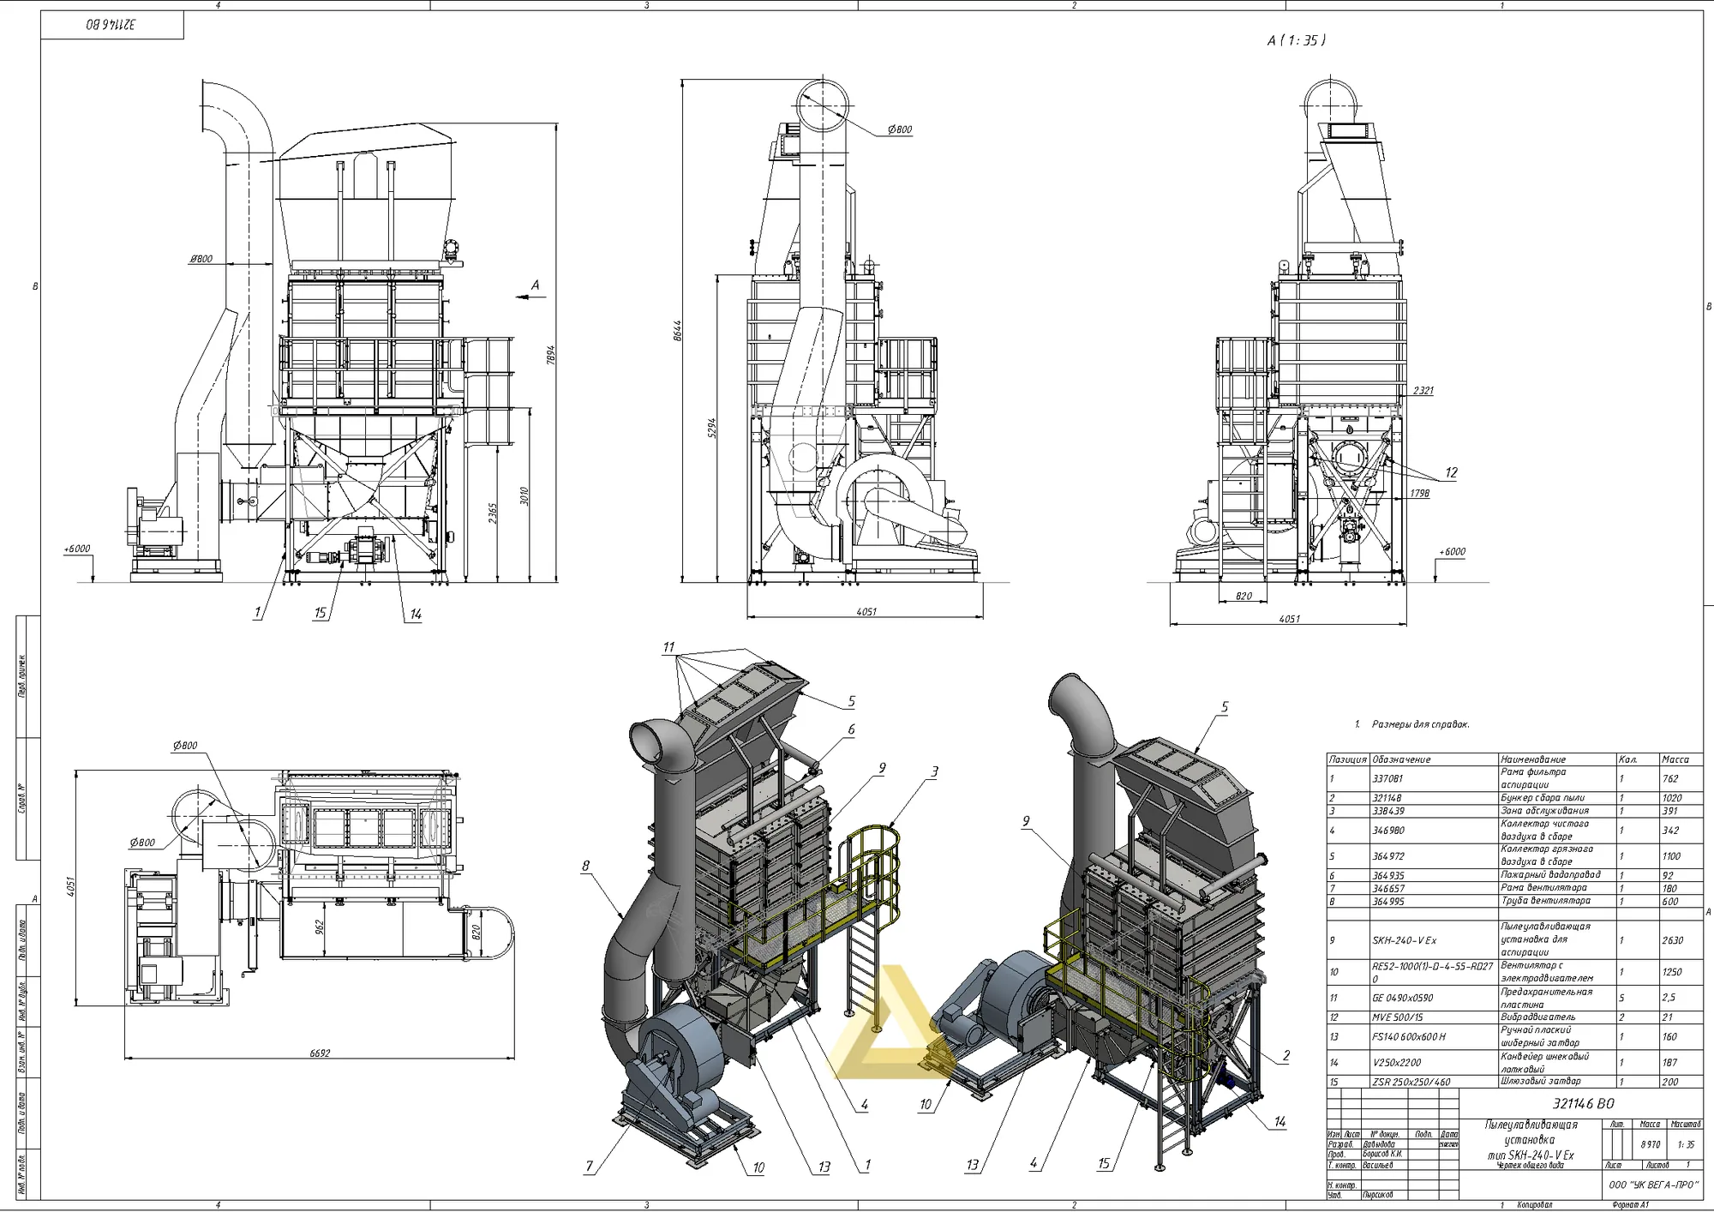Click the 2321 dimension in view A
The image size is (1714, 1212).
click(x=1423, y=391)
